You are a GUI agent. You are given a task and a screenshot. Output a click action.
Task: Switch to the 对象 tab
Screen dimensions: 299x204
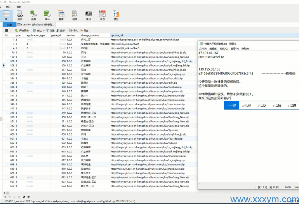click(9, 24)
